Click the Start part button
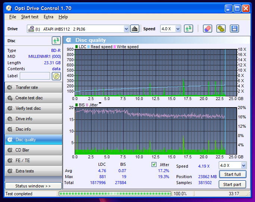 click(x=232, y=184)
